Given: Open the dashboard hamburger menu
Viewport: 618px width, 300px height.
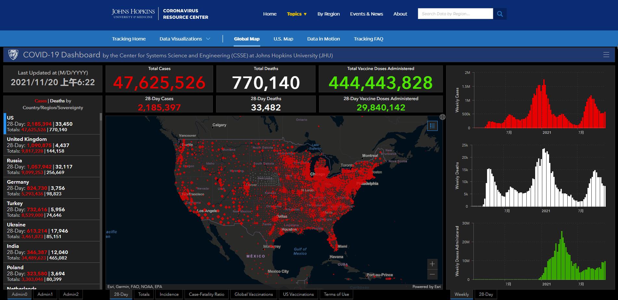Looking at the screenshot, I should (606, 55).
